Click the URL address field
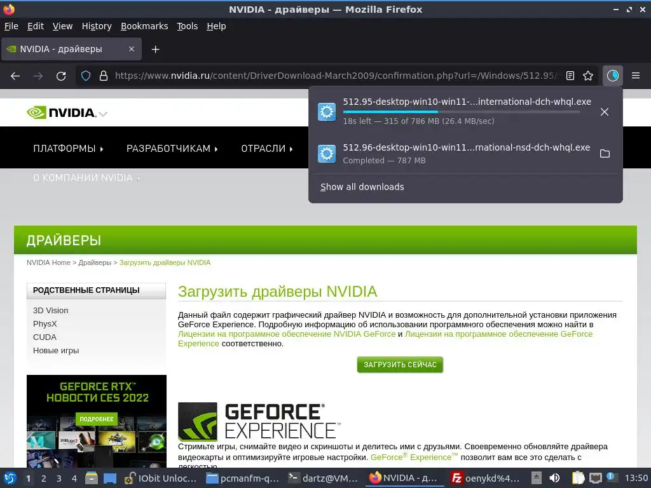Image resolution: width=651 pixels, height=488 pixels. (336, 76)
